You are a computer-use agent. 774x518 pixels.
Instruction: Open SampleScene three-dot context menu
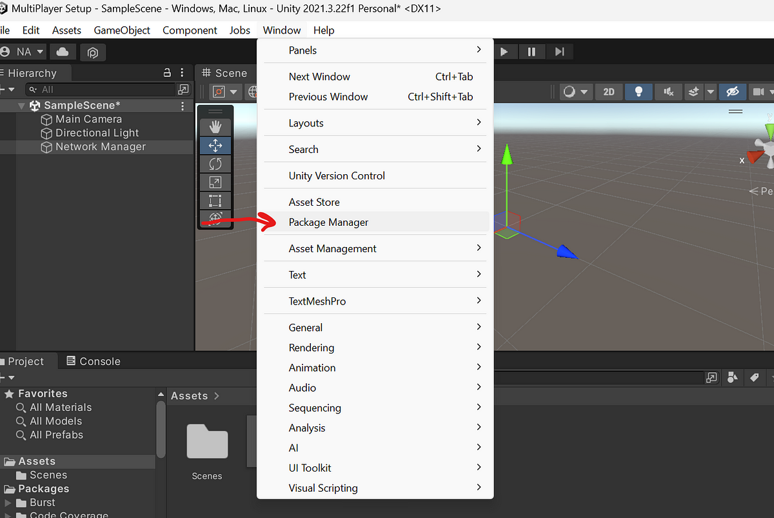point(183,106)
